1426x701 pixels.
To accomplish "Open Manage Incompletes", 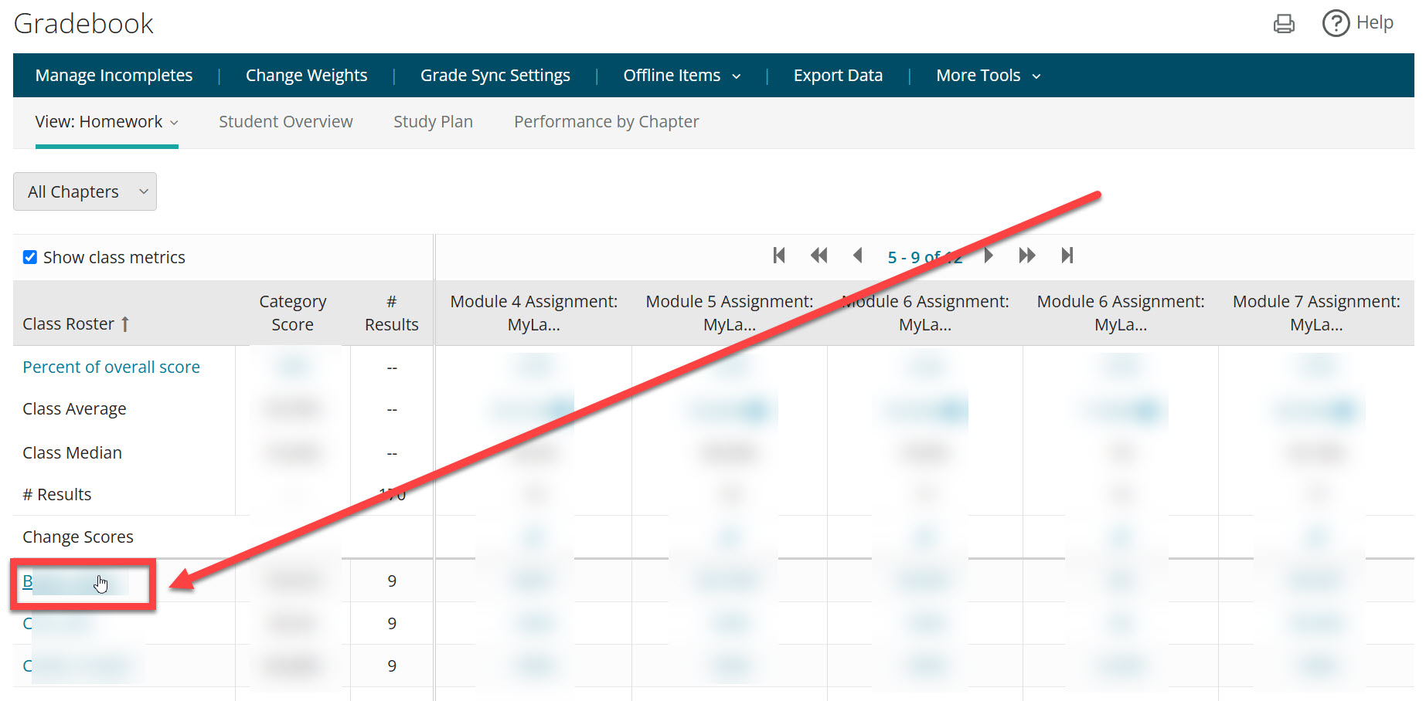I will tap(114, 76).
